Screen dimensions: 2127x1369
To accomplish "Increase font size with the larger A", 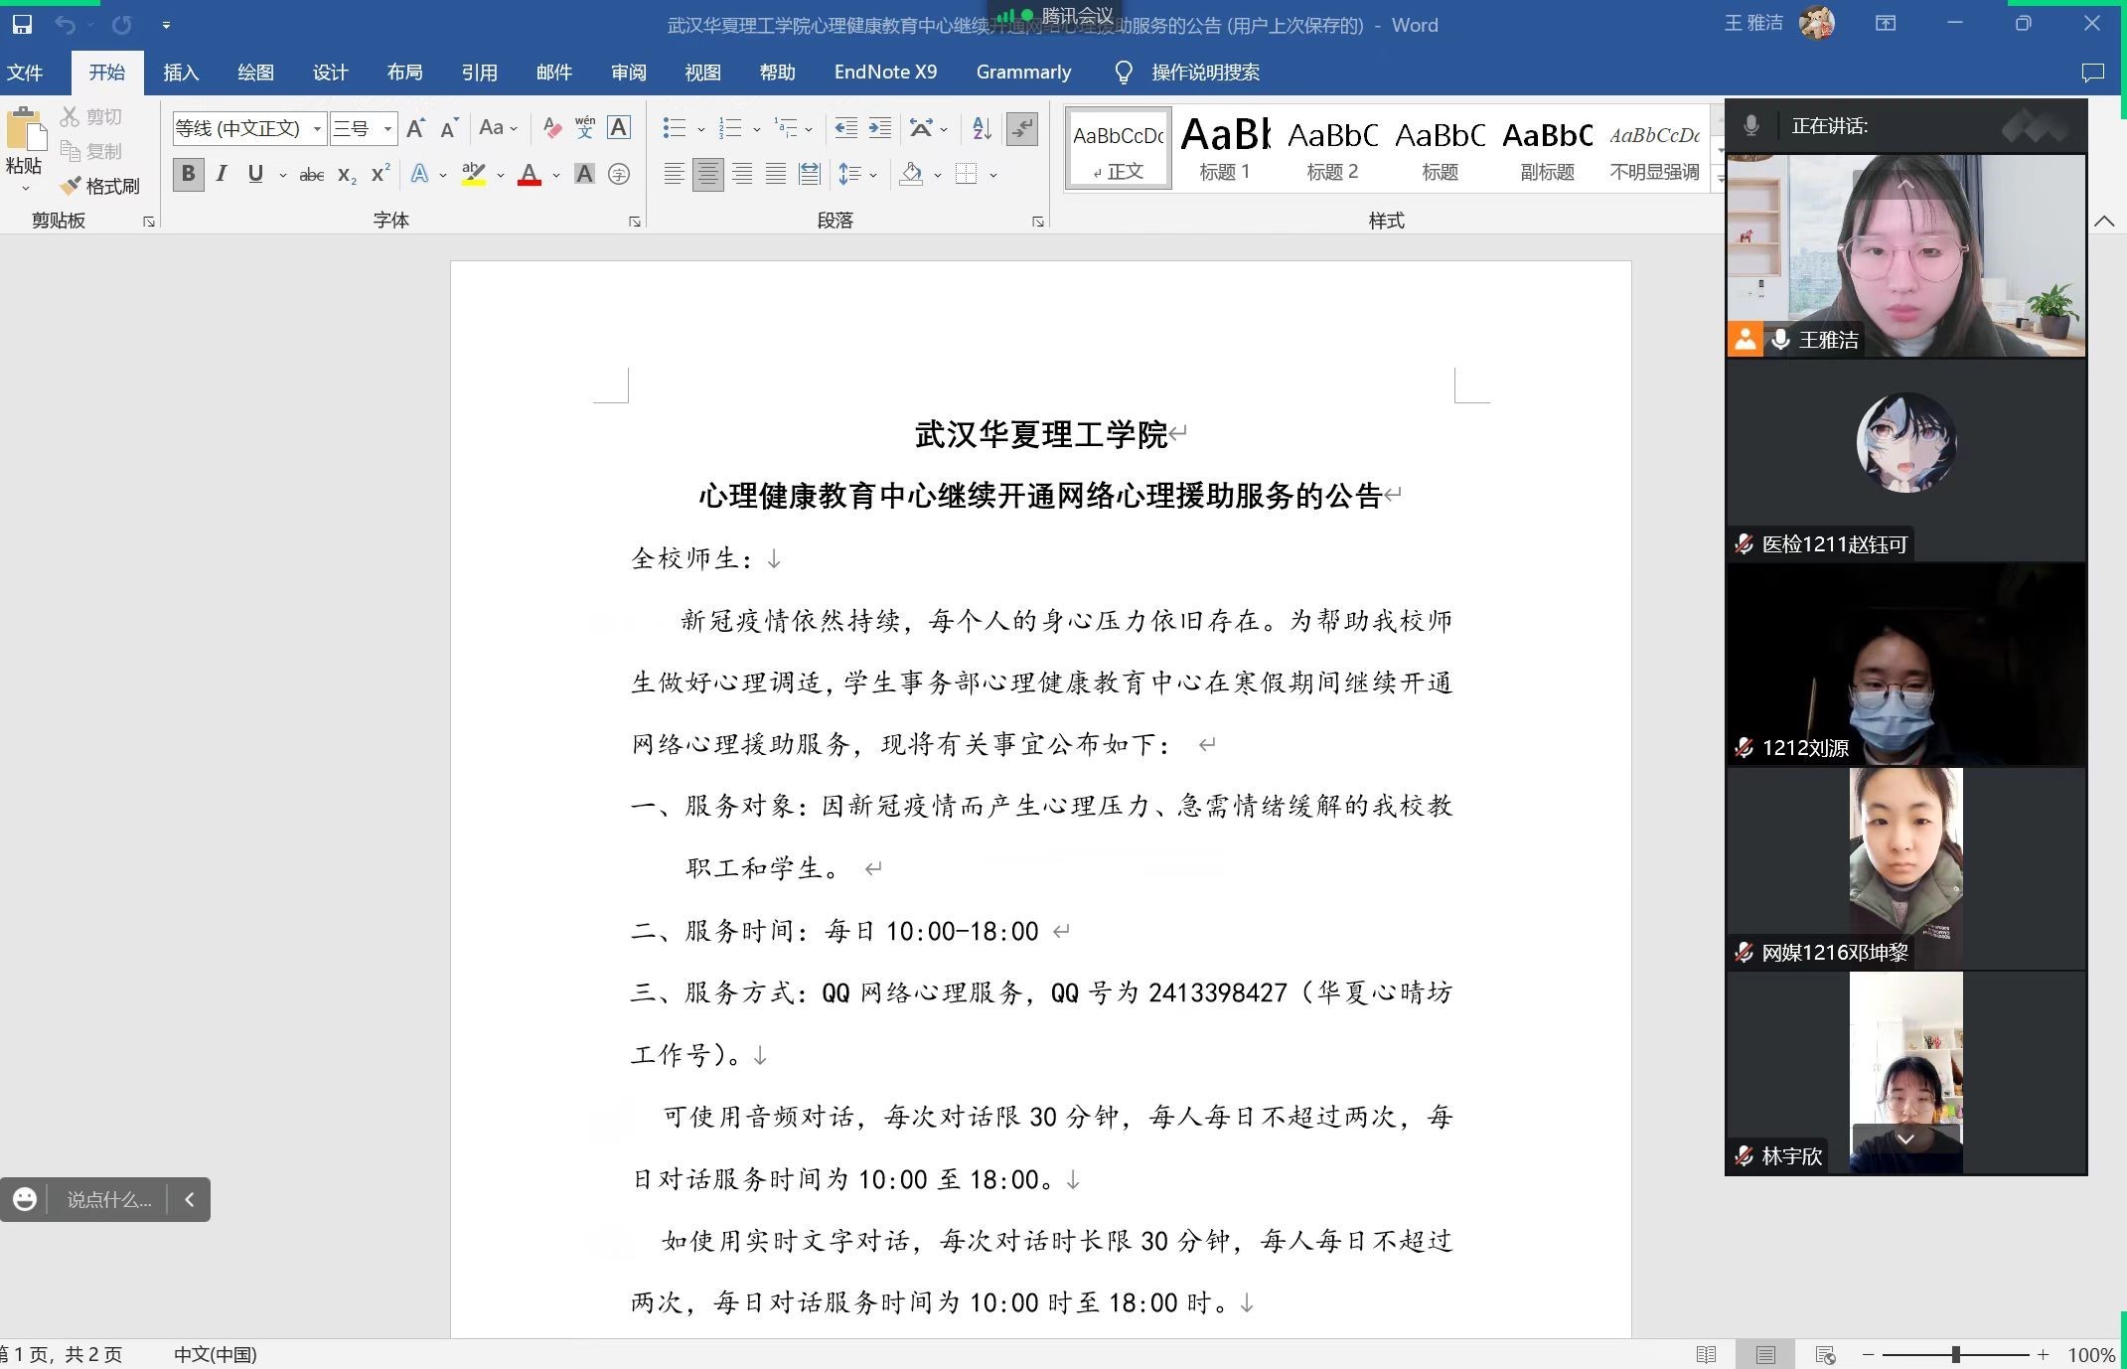I will coord(416,127).
